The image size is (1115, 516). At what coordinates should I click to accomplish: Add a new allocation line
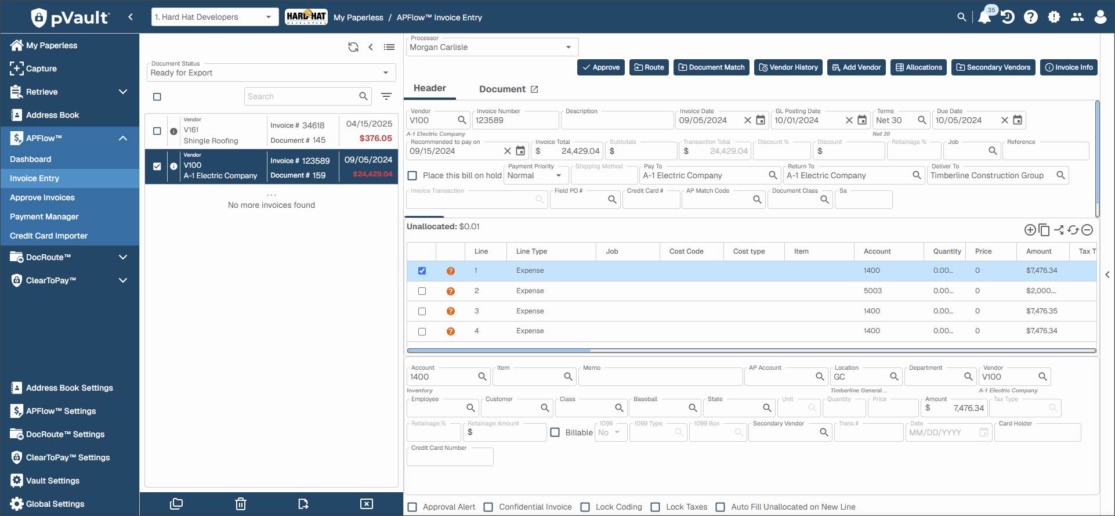tap(1030, 230)
